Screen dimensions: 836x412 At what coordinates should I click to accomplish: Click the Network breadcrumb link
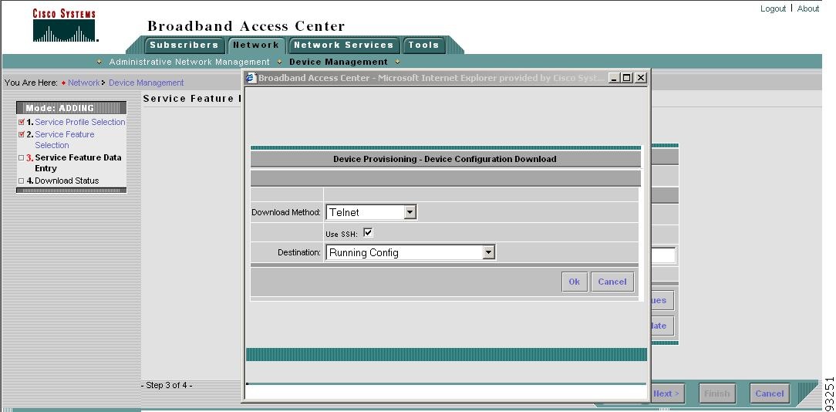click(x=84, y=83)
